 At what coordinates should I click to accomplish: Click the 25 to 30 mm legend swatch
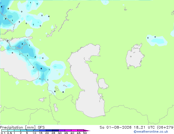[55, 130]
